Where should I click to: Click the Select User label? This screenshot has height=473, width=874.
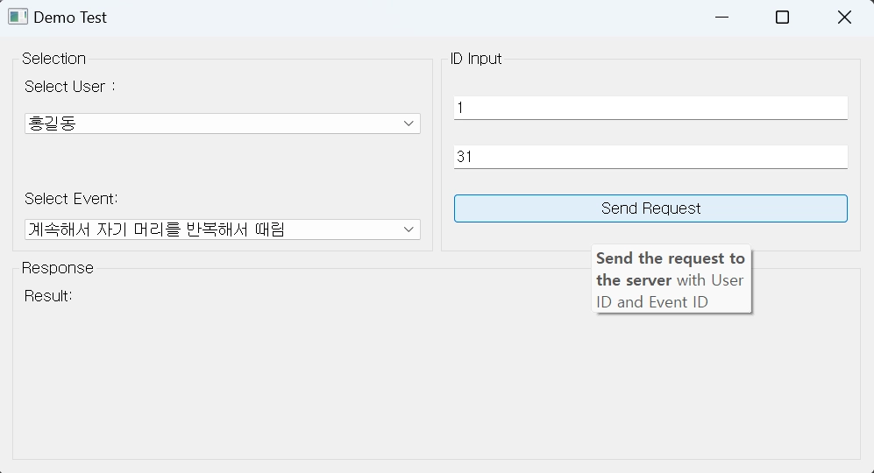69,87
